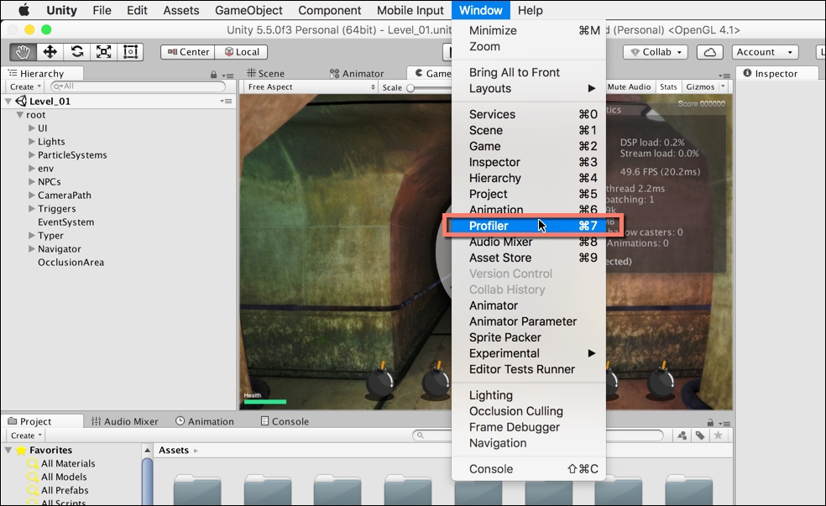The height and width of the screenshot is (506, 826).
Task: Select the Move tool in the toolbar
Action: pos(50,51)
